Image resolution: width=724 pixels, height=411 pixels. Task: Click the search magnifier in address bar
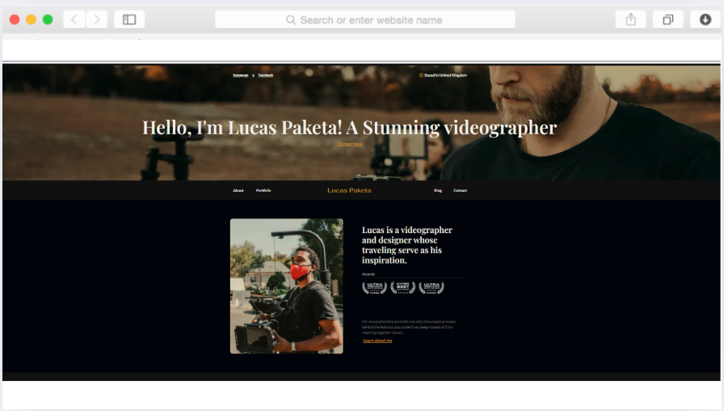point(291,19)
